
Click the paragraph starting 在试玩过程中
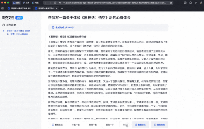(108, 108)
